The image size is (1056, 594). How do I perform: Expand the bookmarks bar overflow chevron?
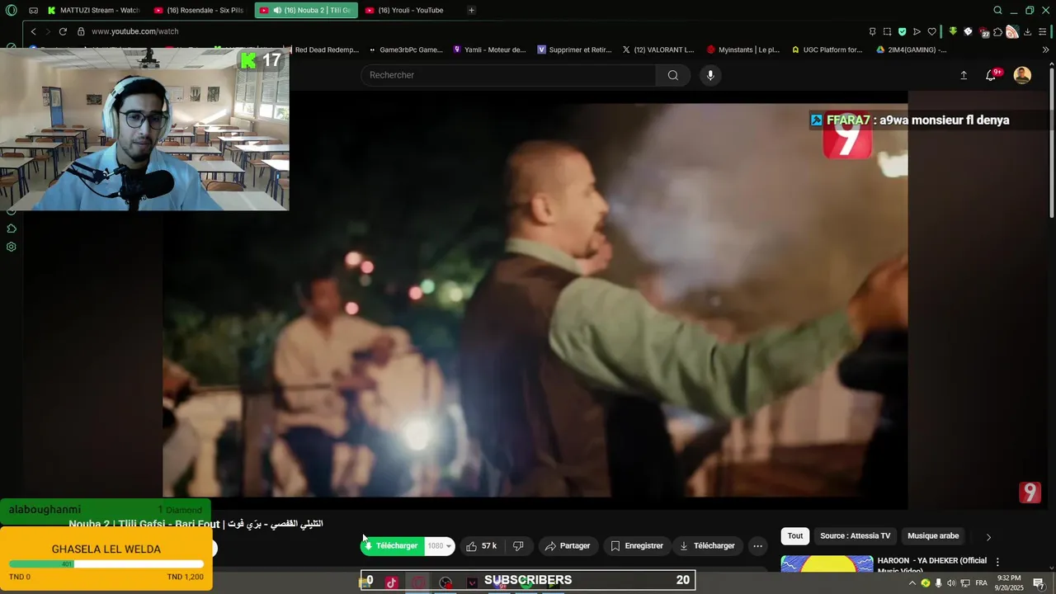(1046, 49)
